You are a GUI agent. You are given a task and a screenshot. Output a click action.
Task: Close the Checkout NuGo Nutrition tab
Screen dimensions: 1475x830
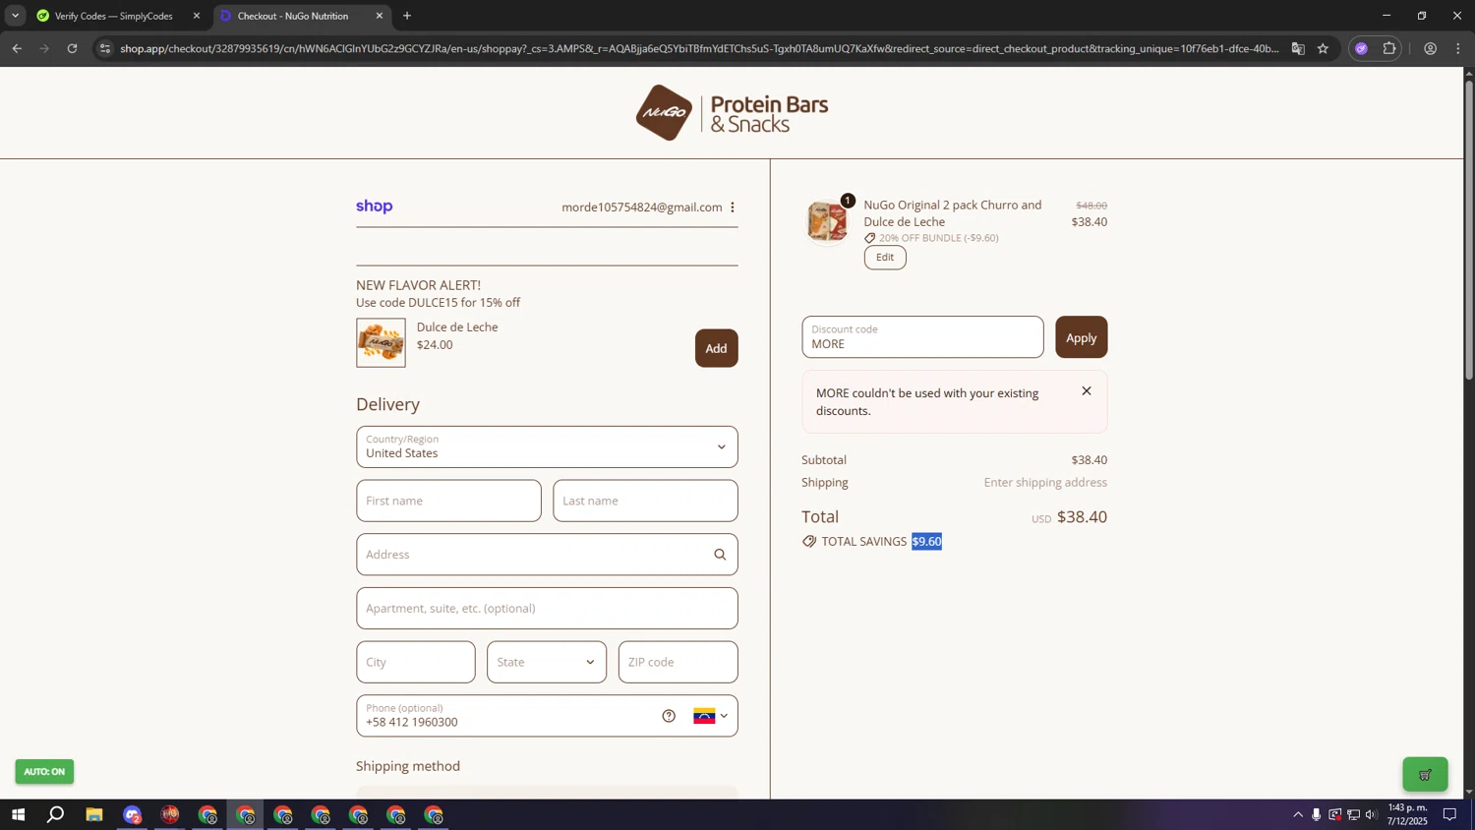380,16
